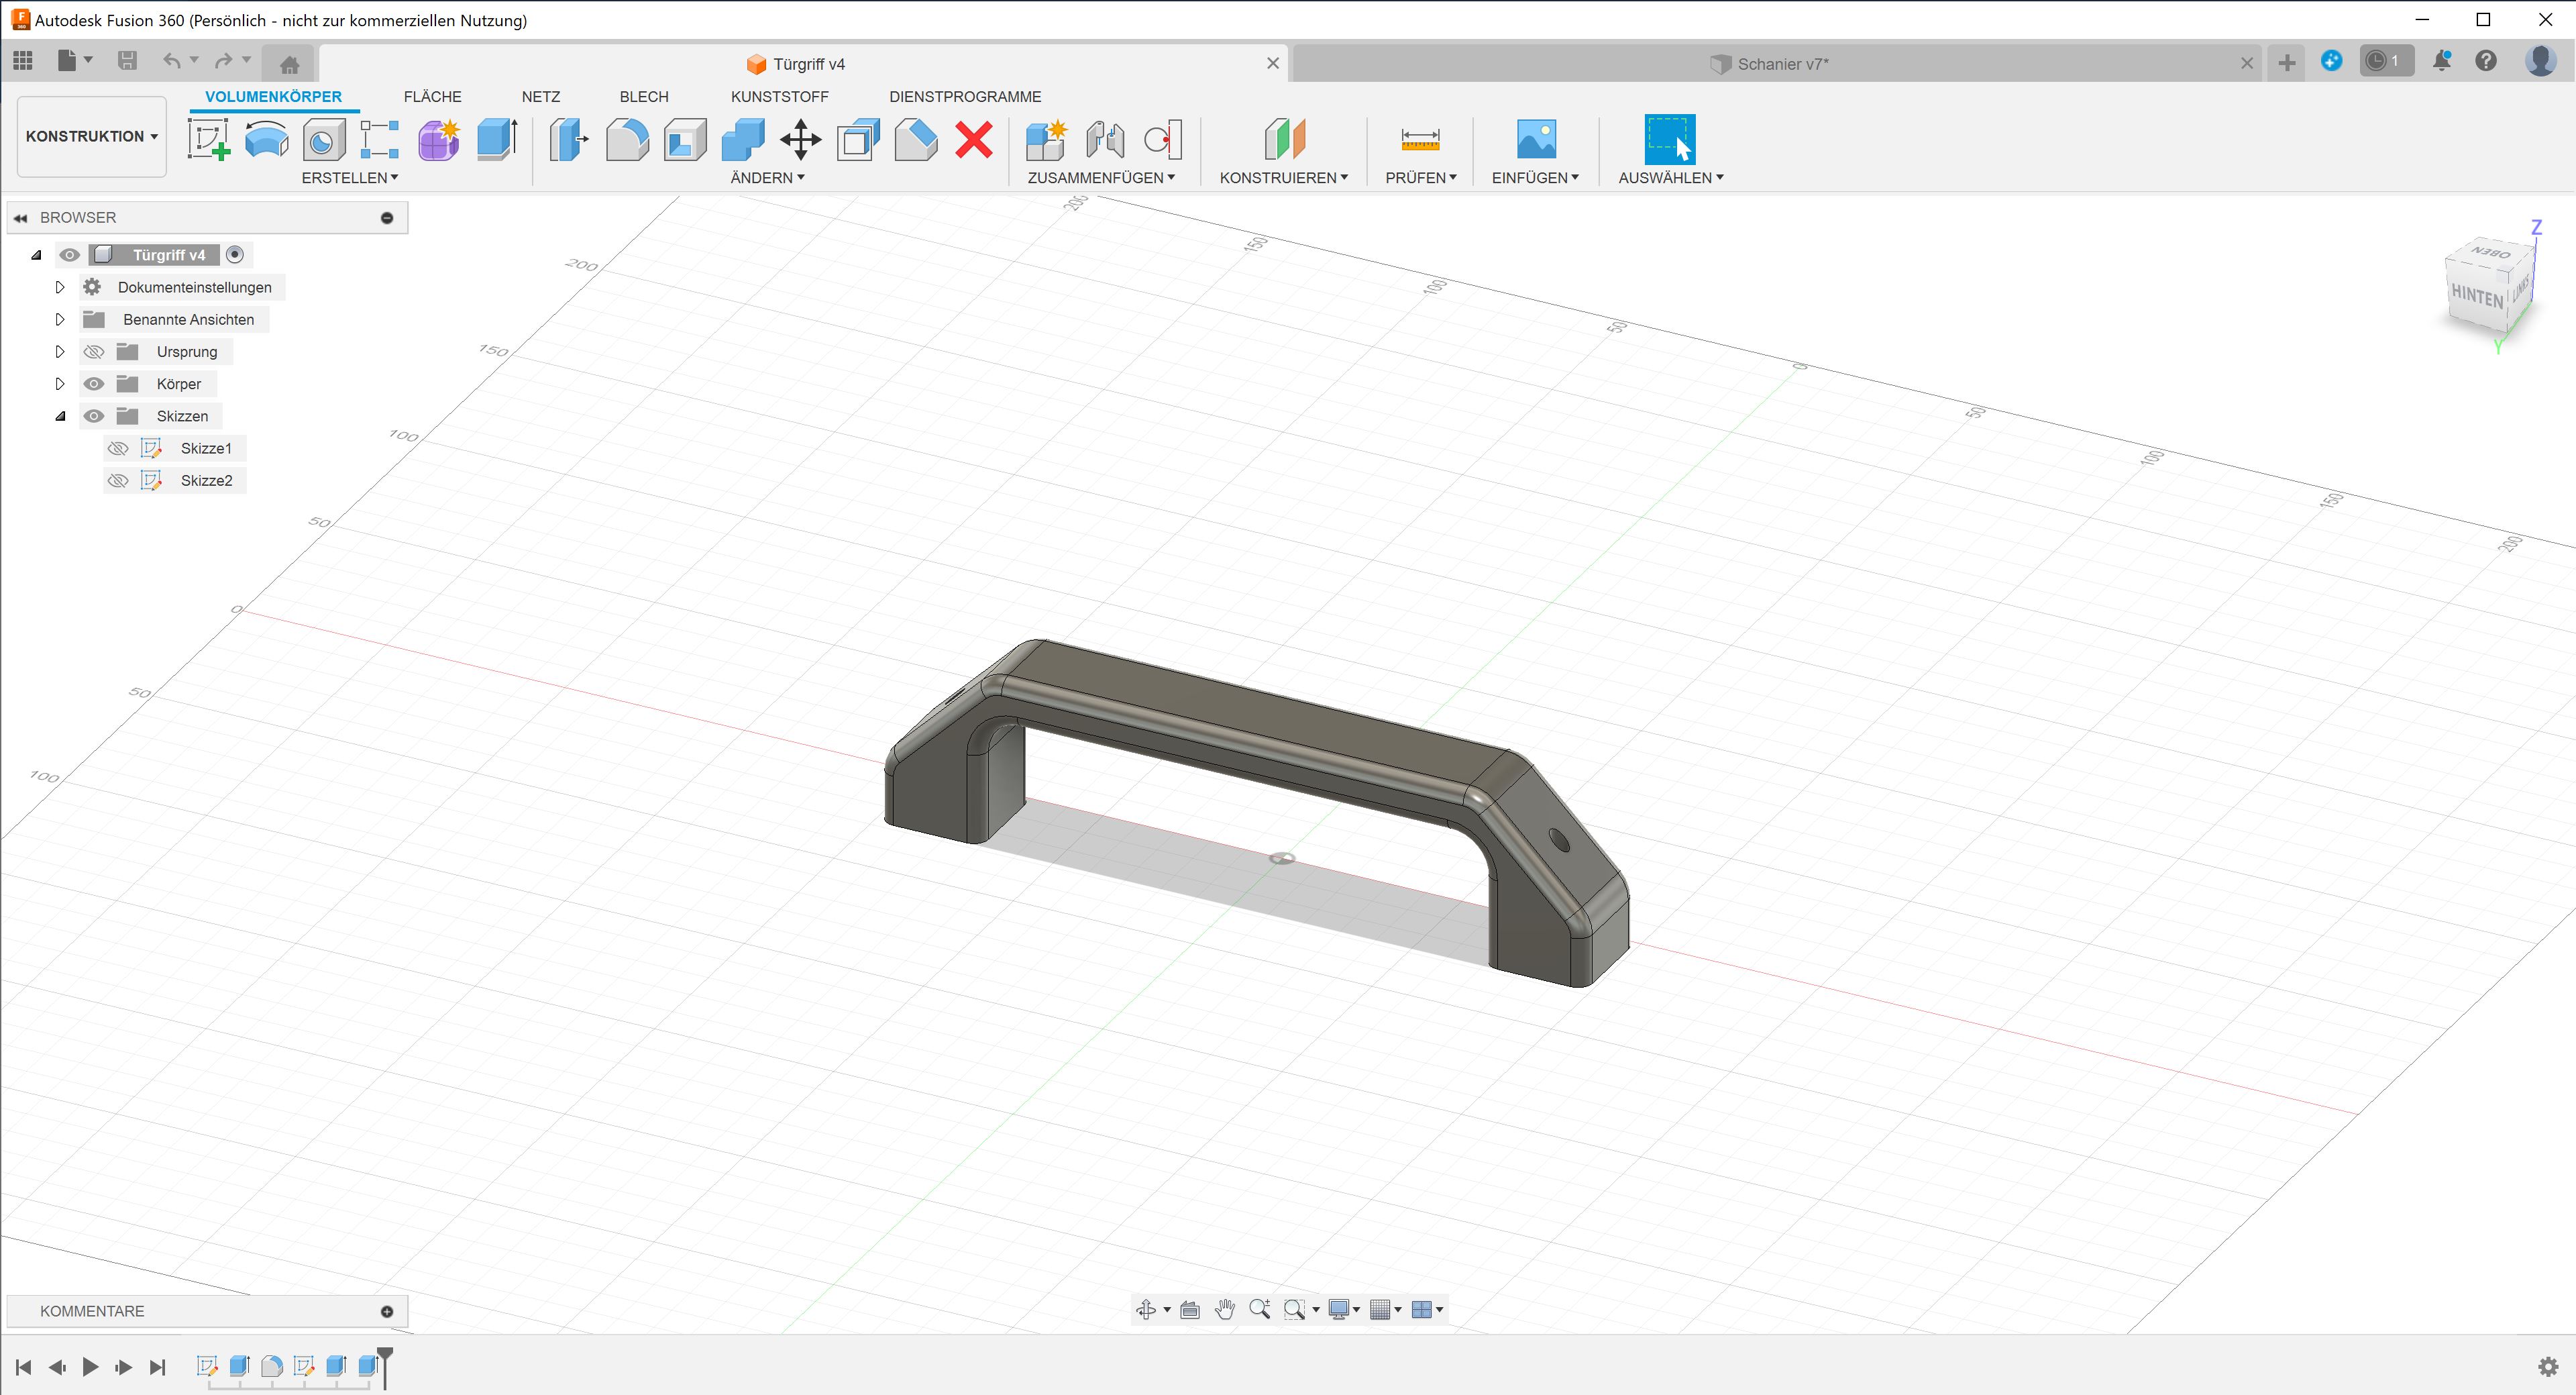Expand the Dokumenteinstellungen tree node
2576x1395 pixels.
tap(60, 287)
